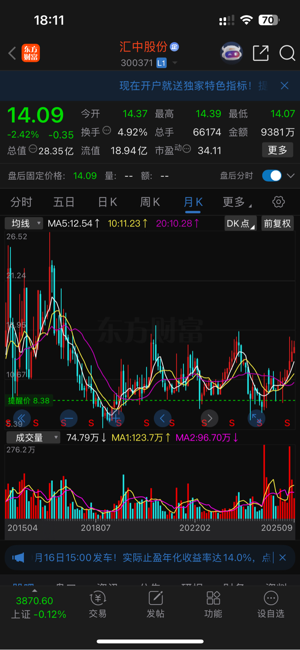Open 功能 in bottom bar
Viewport: 300px width, 650px height.
(213, 605)
